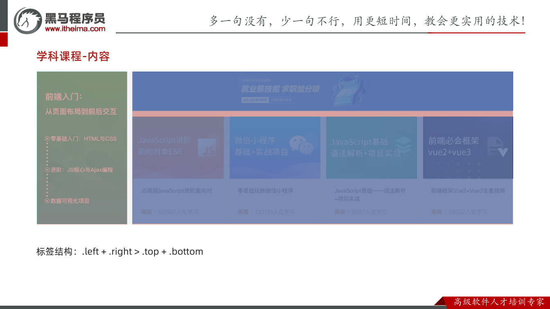Click the slogan starting 多一句没有
550x309 pixels.
click(x=367, y=21)
